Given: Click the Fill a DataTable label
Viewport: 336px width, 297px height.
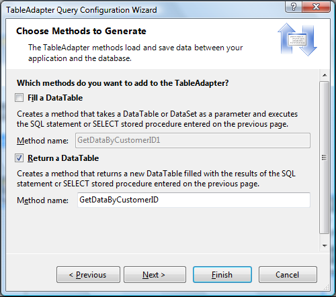Looking at the screenshot, I should point(55,98).
